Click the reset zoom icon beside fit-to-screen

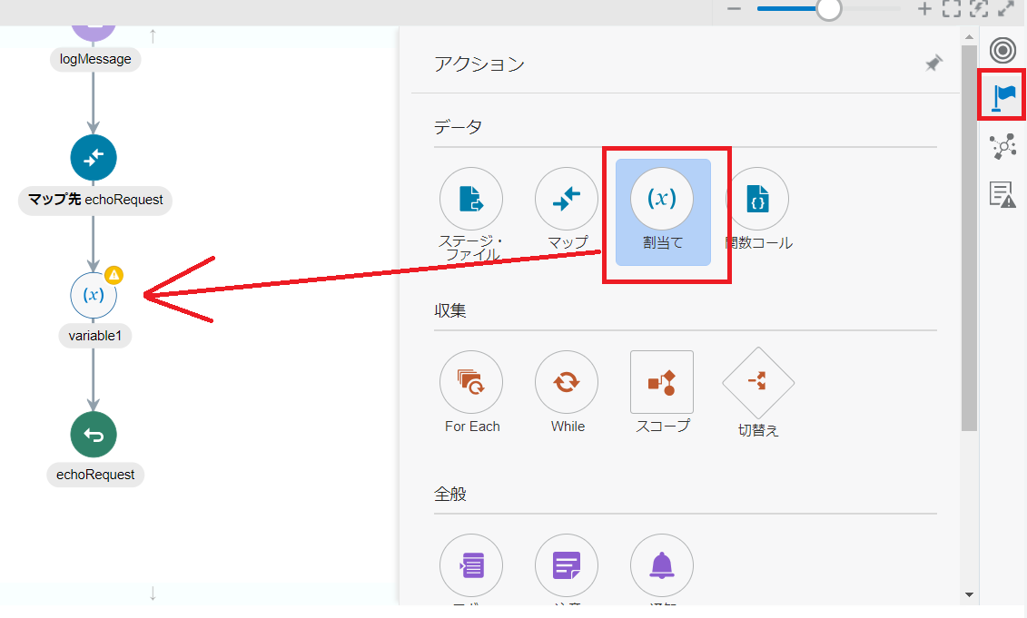click(x=979, y=8)
